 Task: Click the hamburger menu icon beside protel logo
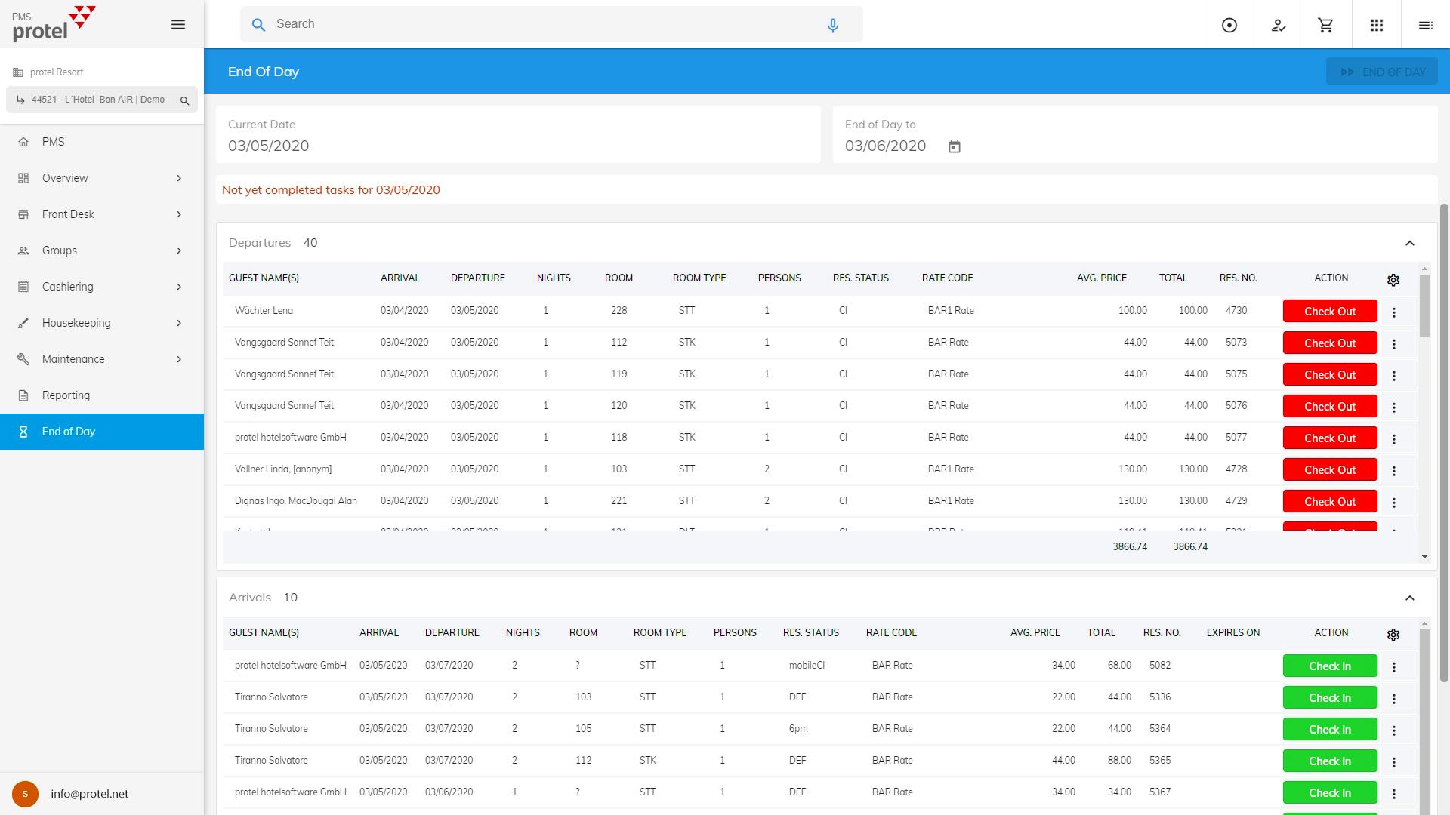click(x=178, y=25)
